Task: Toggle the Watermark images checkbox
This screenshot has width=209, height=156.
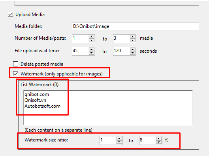Action: [15, 74]
